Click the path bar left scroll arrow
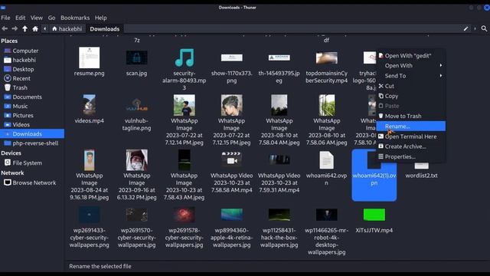Image resolution: width=490 pixels, height=276 pixels. pyautogui.click(x=44, y=29)
